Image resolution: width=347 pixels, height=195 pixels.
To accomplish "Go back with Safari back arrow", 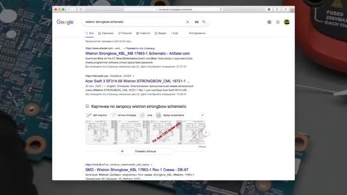I will 69,10.
